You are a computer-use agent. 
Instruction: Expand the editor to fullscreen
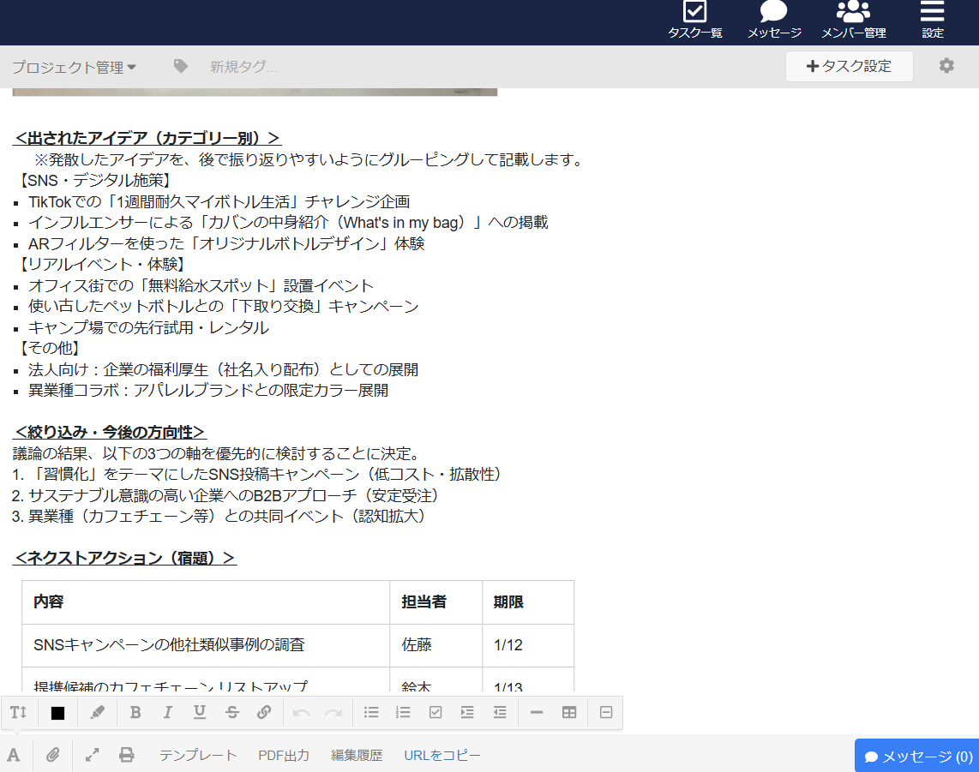(x=93, y=755)
